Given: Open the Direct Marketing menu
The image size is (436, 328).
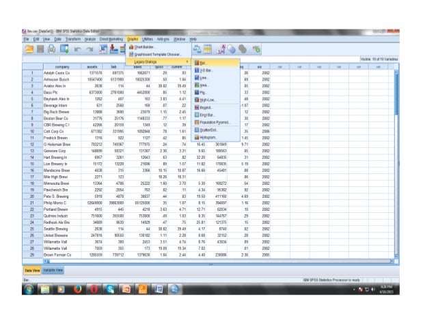Looking at the screenshot, I should tap(111, 39).
